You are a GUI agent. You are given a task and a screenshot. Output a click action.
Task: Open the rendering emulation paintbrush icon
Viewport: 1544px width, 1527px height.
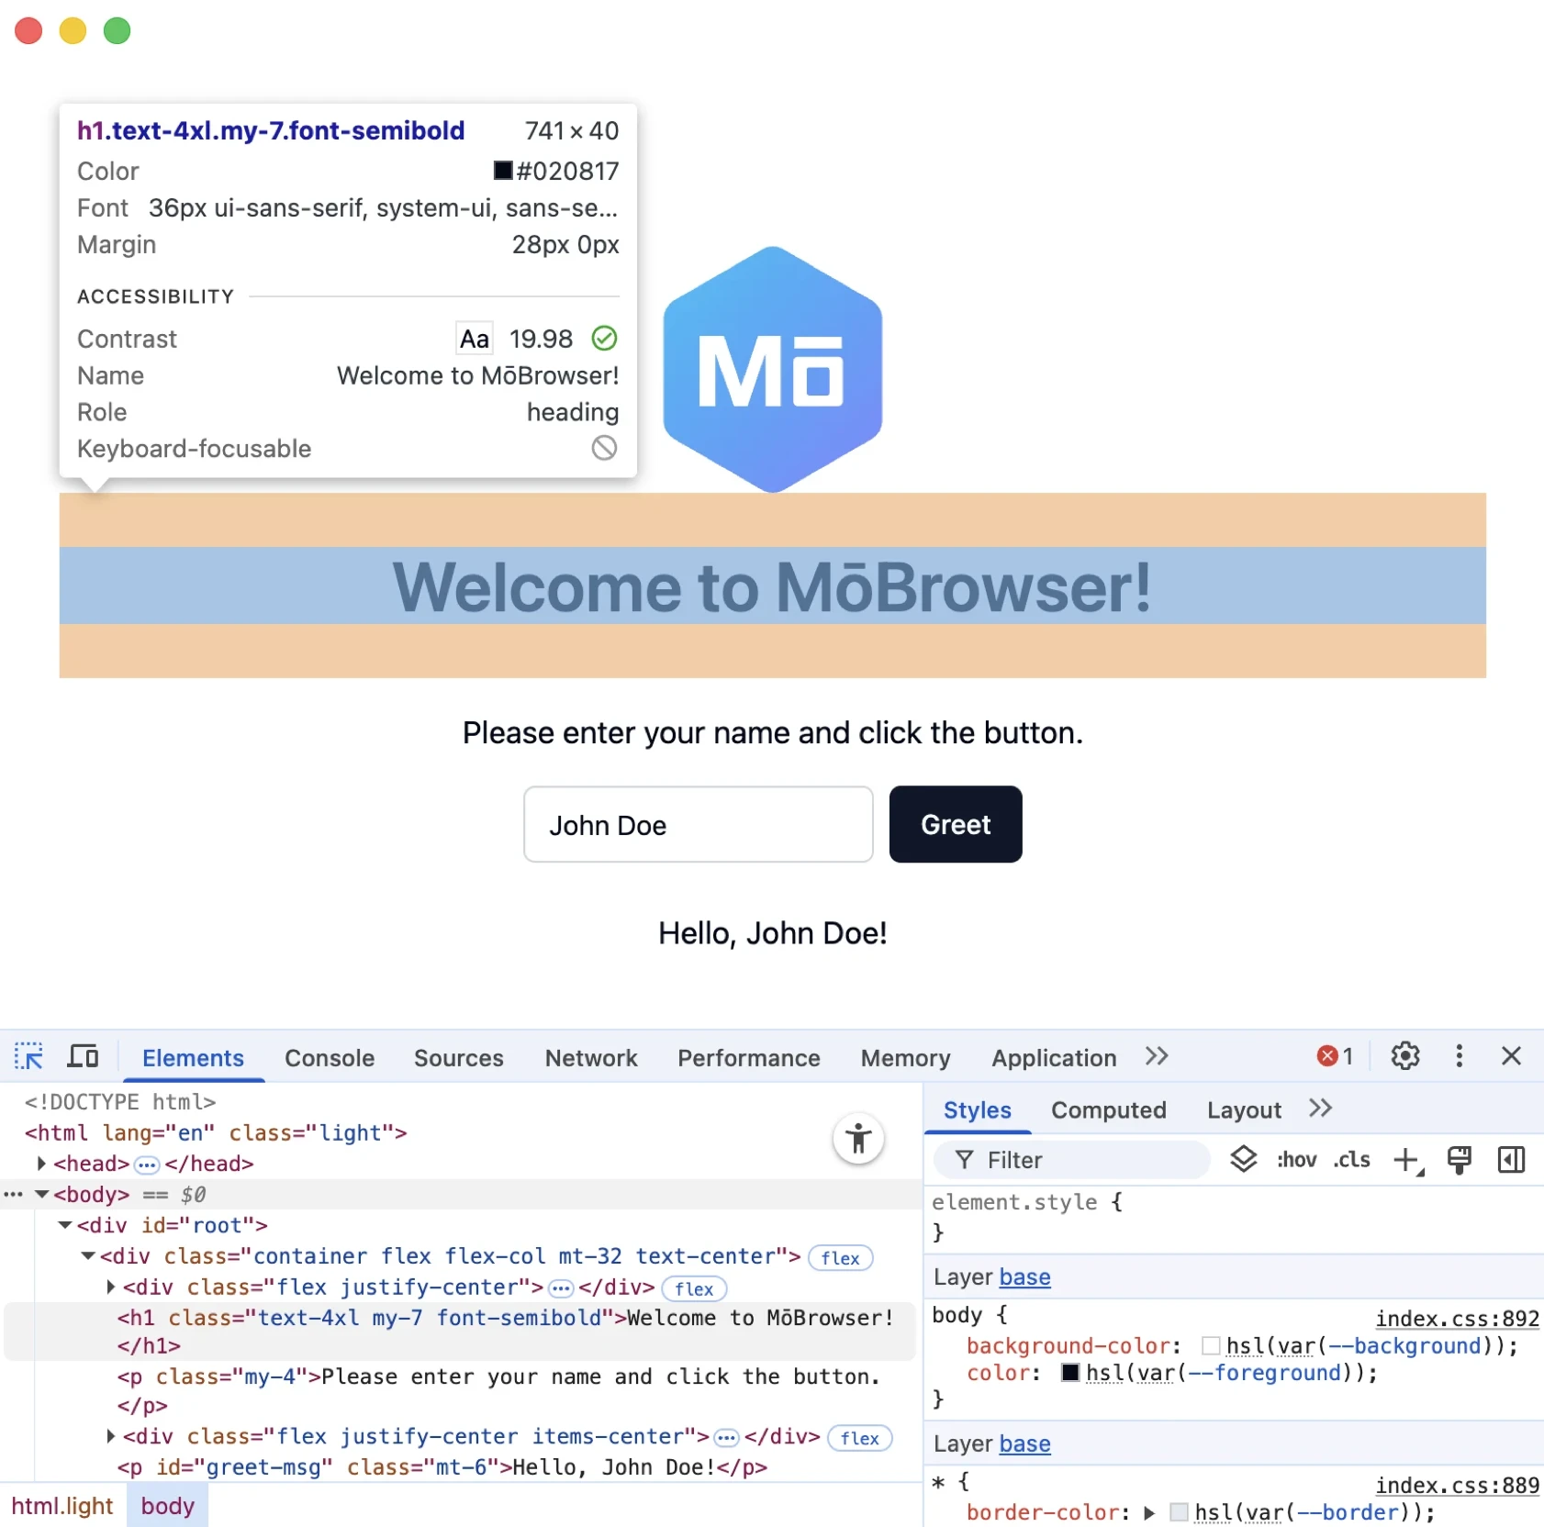click(1459, 1161)
